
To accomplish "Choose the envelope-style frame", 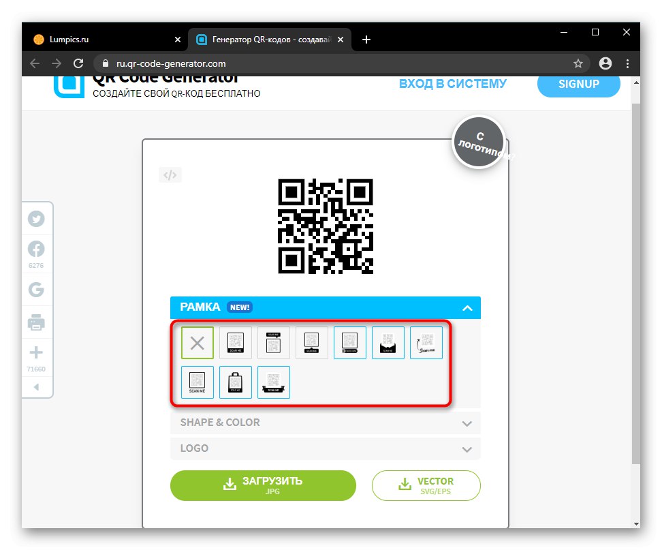I will pos(388,343).
